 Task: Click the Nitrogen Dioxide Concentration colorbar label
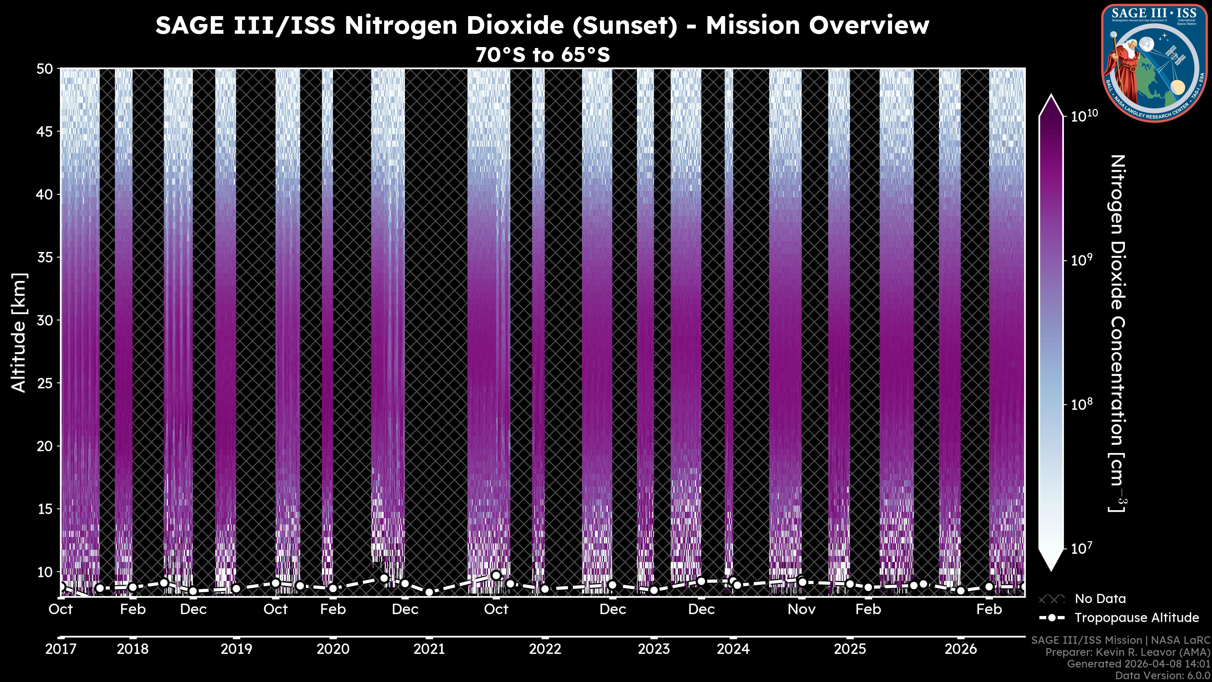click(1118, 333)
